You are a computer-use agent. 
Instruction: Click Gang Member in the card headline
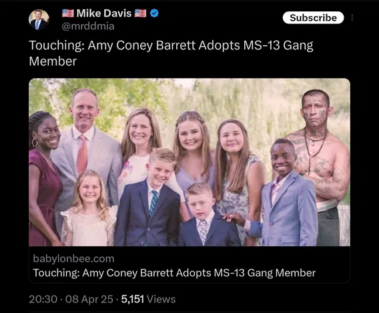coord(282,273)
